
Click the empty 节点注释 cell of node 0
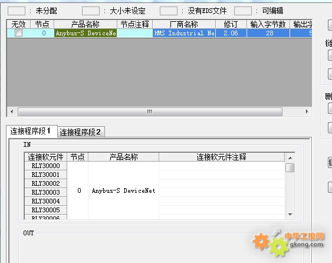(134, 33)
